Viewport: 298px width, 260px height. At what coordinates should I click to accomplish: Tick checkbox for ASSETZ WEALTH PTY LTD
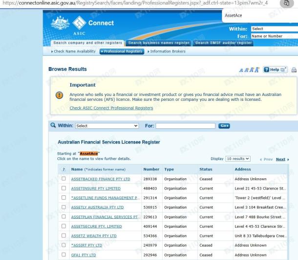tap(64, 236)
